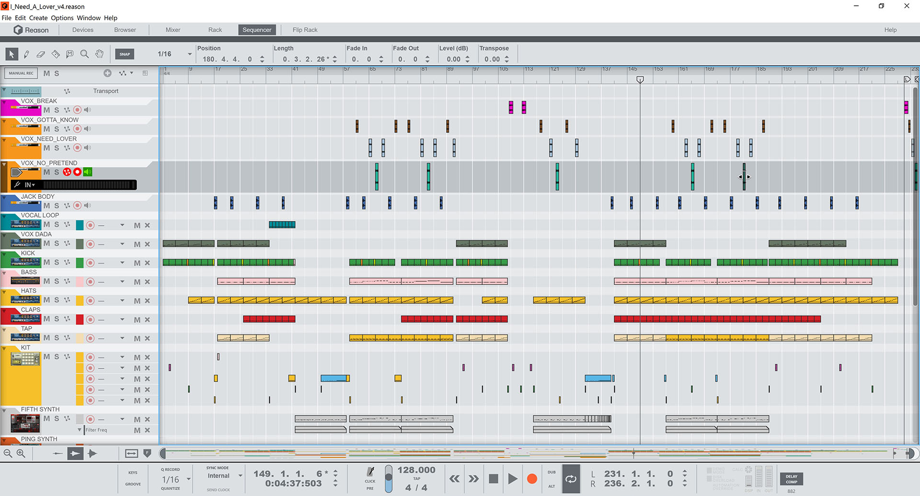This screenshot has height=496, width=920.
Task: Click the Position value field
Action: [228, 59]
